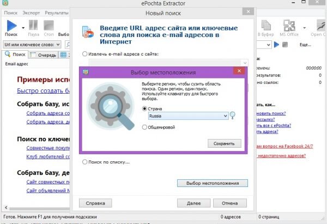Open dropdown arrow next to Поиск toolbar button
This screenshot has width=327, height=224.
(x=23, y=28)
